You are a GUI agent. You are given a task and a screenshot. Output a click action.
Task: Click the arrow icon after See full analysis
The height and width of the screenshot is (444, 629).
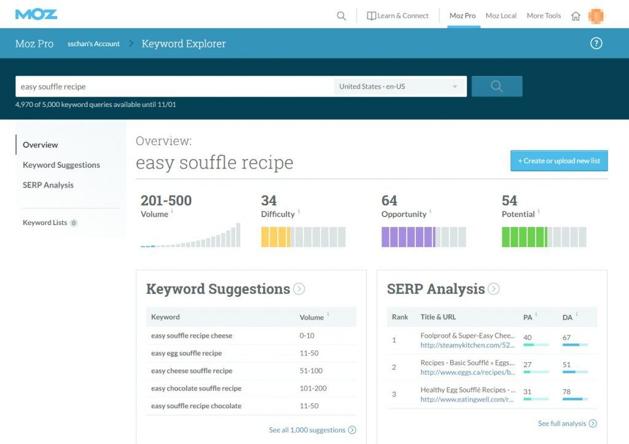click(593, 423)
